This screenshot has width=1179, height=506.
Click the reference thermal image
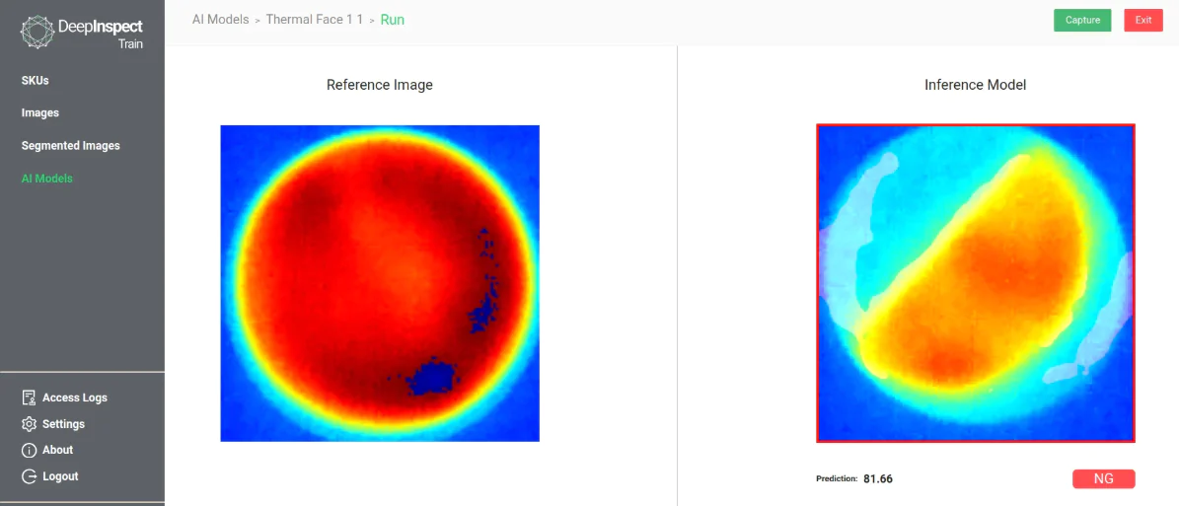[x=380, y=283]
